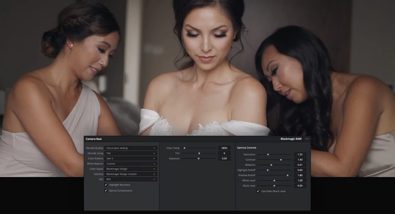Click the Exposure value field
Viewport: 395px width, 214px height.
tap(224, 158)
